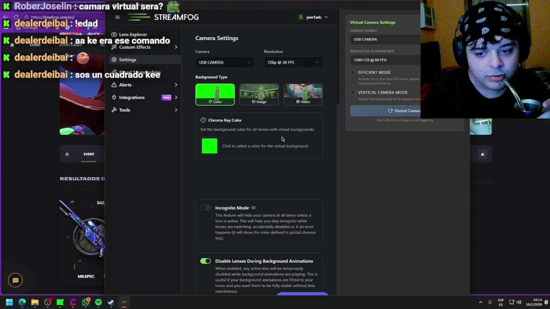Open the Resolution dropdown 720p @ 30 FPS
550x309 pixels.
pyautogui.click(x=293, y=62)
